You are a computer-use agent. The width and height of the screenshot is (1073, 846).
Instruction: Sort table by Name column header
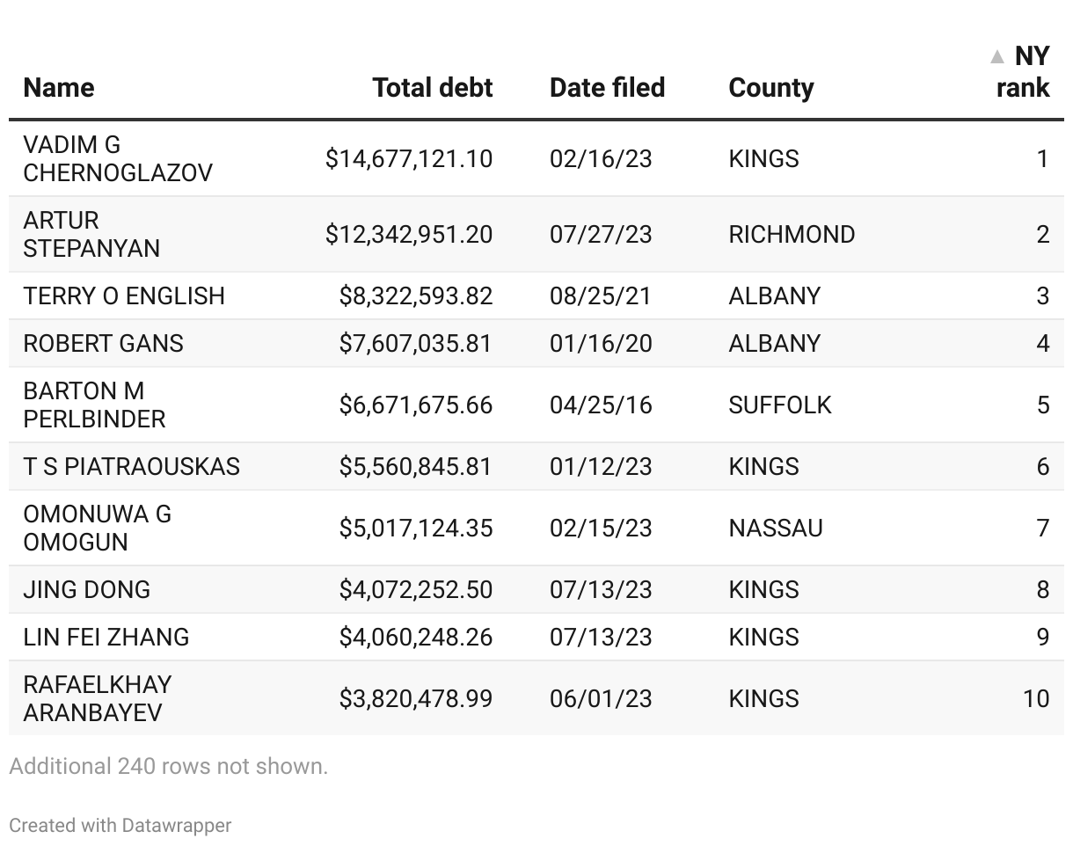point(59,88)
